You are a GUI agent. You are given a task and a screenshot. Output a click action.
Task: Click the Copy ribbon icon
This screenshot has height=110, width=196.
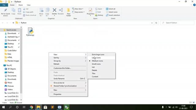(x=13, y=11)
